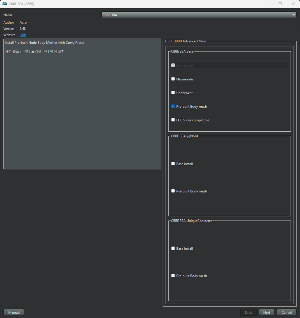This screenshot has height=318, width=300.
Task: Minimize the CBBE 3BA installer window
Action: point(267,4)
